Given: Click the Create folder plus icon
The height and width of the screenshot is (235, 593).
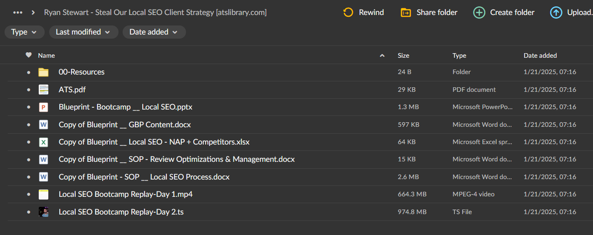Looking at the screenshot, I should pos(479,12).
